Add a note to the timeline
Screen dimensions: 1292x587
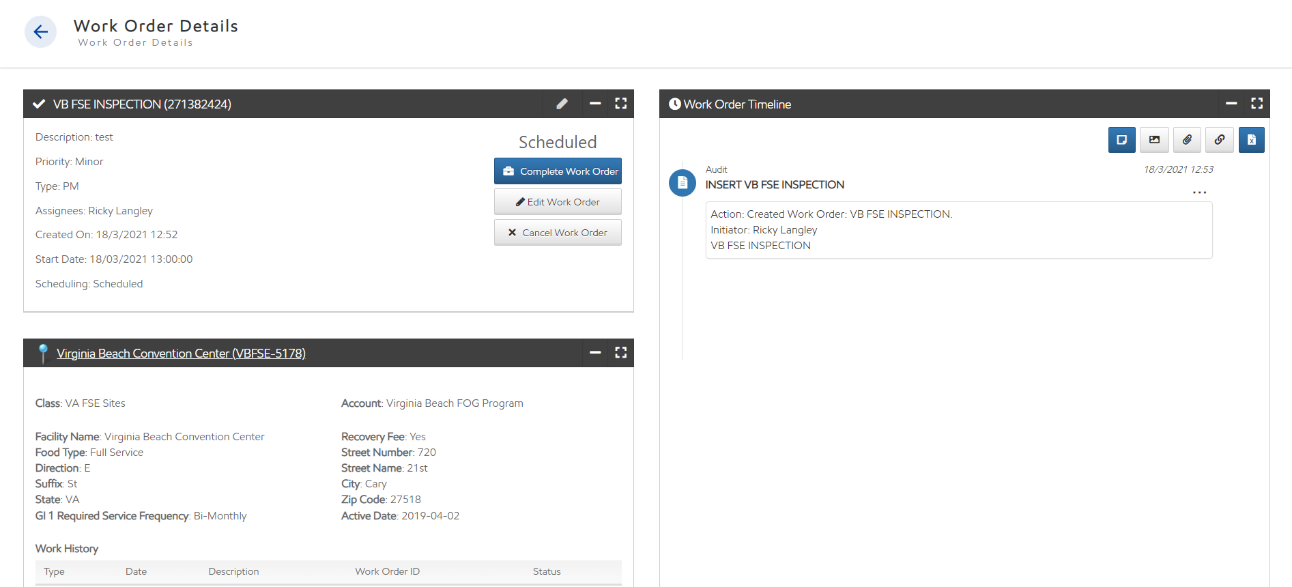click(1121, 140)
